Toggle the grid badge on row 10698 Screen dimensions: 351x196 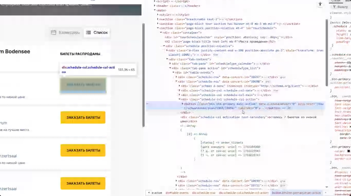tap(267, 81)
